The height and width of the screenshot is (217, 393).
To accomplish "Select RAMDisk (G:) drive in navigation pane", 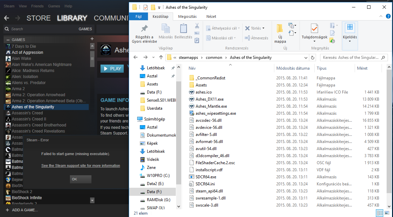I will [158, 200].
